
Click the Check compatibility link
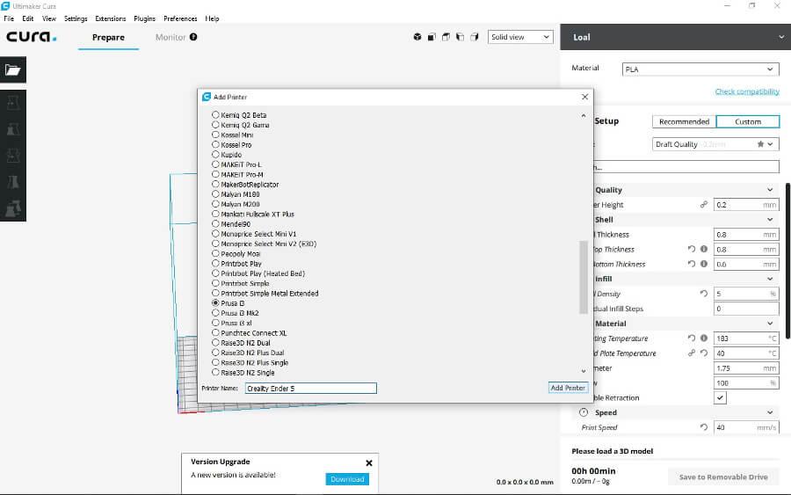click(746, 91)
